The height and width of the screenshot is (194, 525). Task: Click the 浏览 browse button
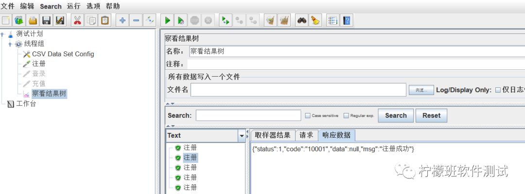point(421,90)
